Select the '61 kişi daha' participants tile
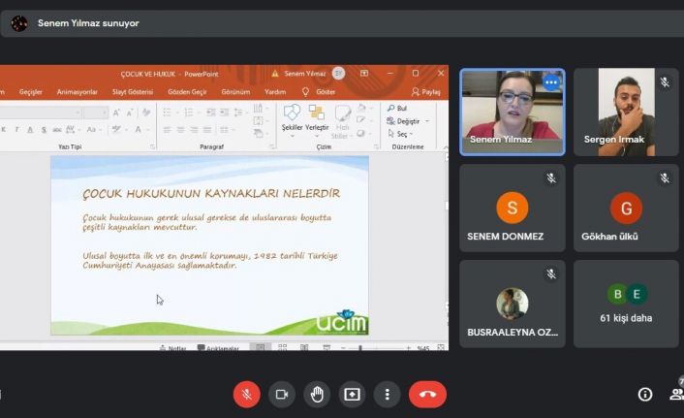Image resolution: width=684 pixels, height=418 pixels. pyautogui.click(x=625, y=304)
